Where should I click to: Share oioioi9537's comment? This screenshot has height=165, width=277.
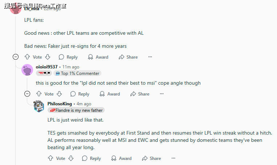pos(140,94)
